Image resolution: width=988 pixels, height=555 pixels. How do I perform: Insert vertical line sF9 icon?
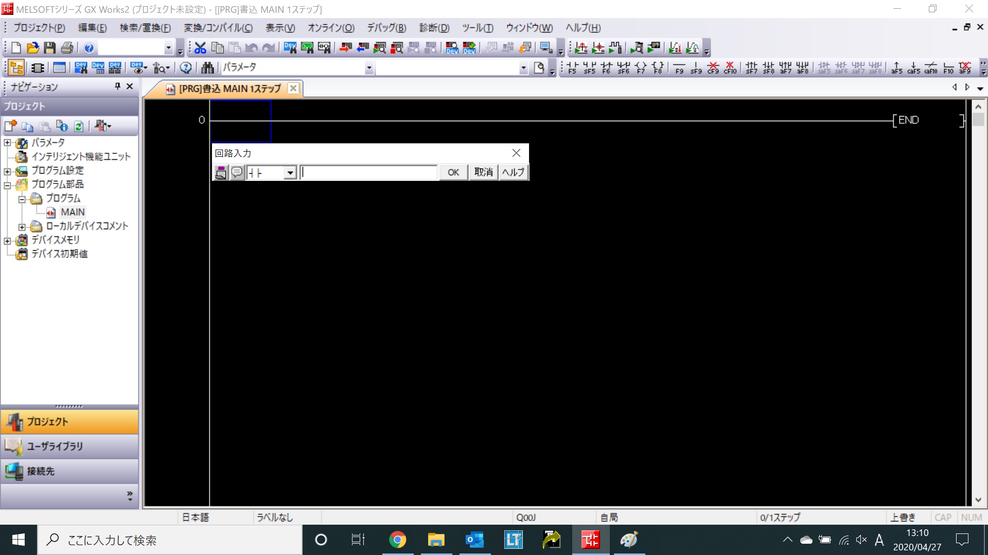(696, 68)
